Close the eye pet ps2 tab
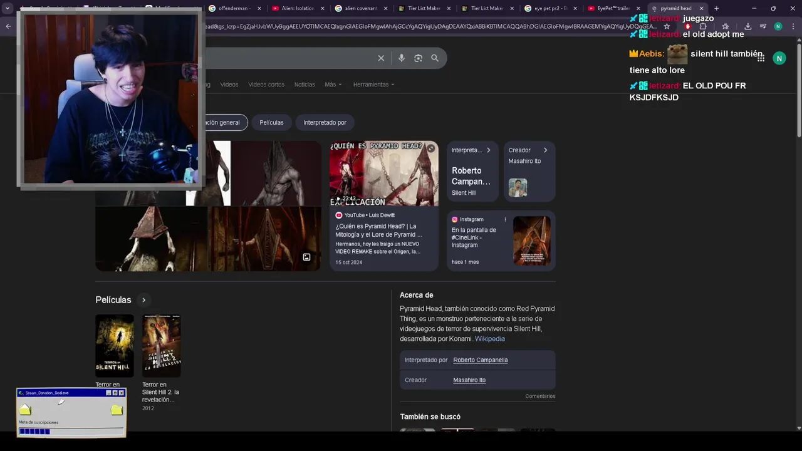The image size is (802, 451). tap(575, 8)
